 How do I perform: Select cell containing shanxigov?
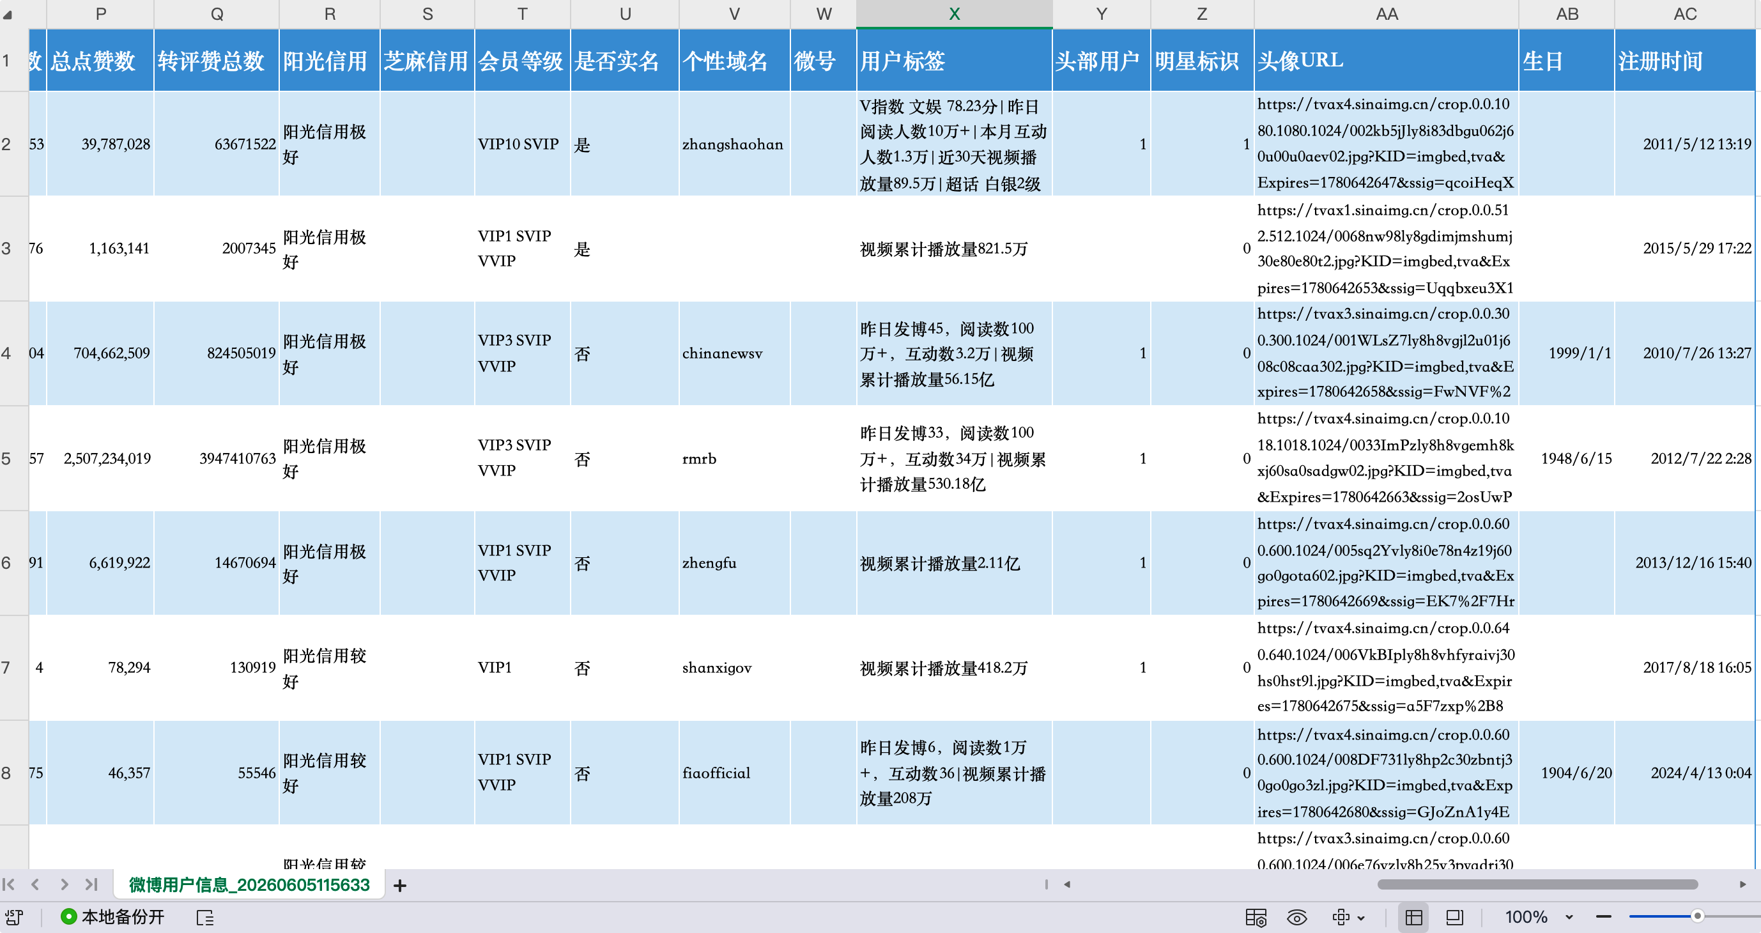coord(734,668)
